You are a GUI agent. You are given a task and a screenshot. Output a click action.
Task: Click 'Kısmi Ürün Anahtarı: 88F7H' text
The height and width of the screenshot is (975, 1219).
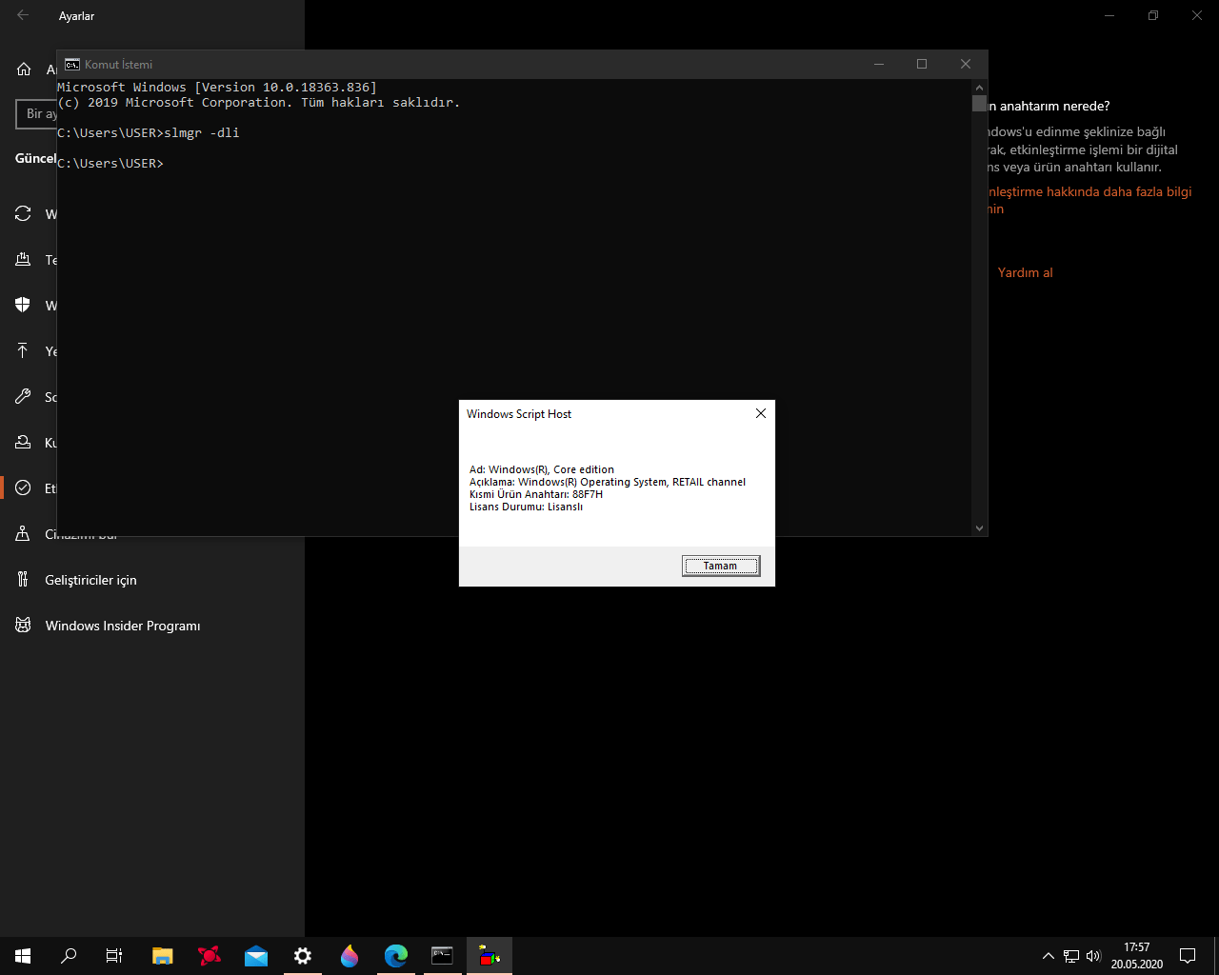[536, 494]
